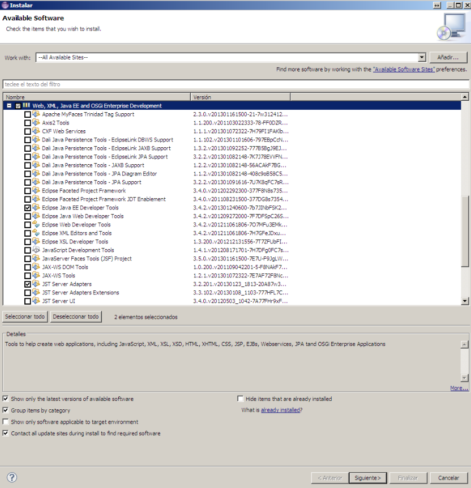Open the Available Software Sites preferences link
Viewport: 471px width, 488px height.
tap(404, 70)
